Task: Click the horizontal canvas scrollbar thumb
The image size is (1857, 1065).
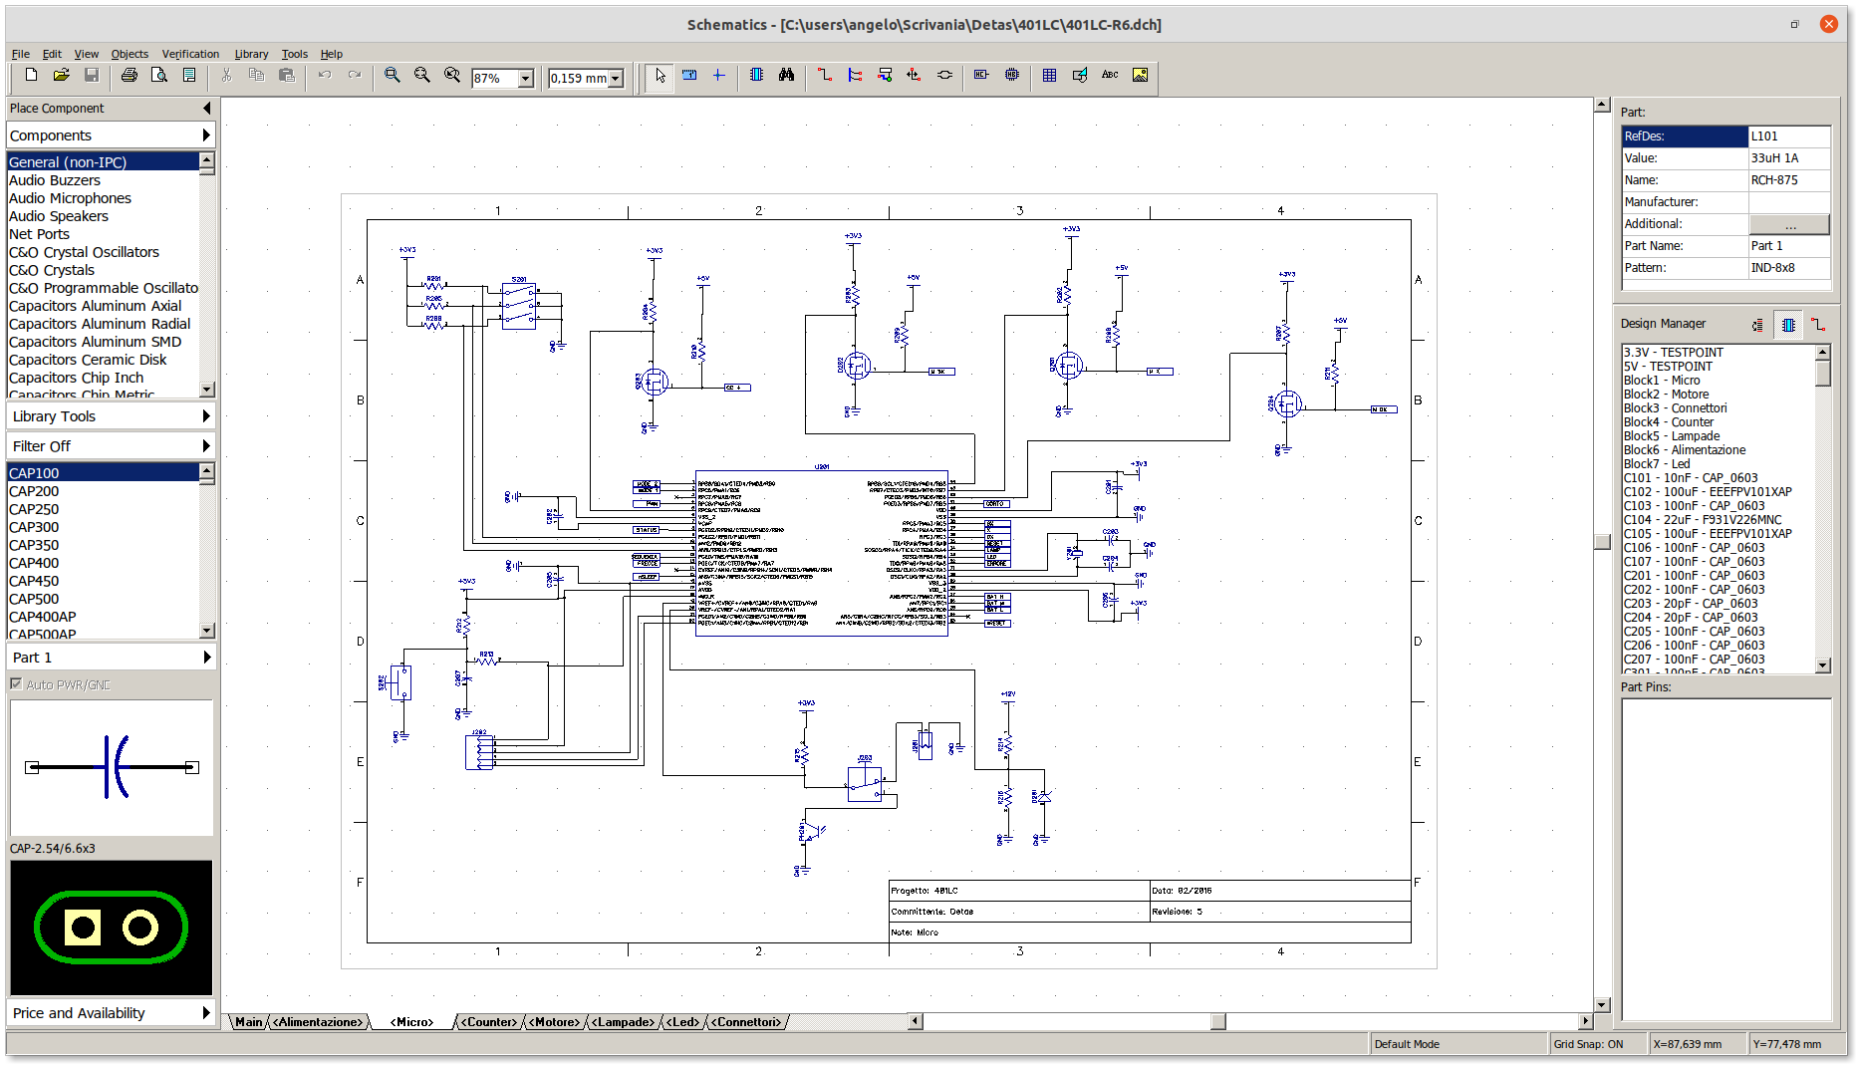Action: (1217, 1021)
